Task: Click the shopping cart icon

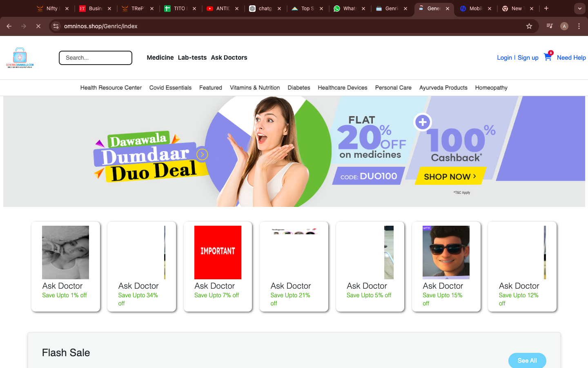Action: 548,57
